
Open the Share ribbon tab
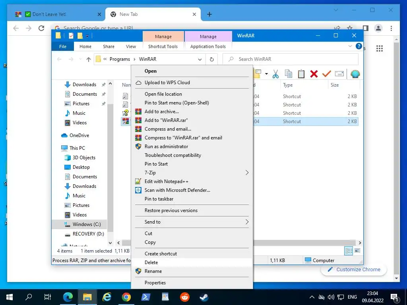(109, 46)
